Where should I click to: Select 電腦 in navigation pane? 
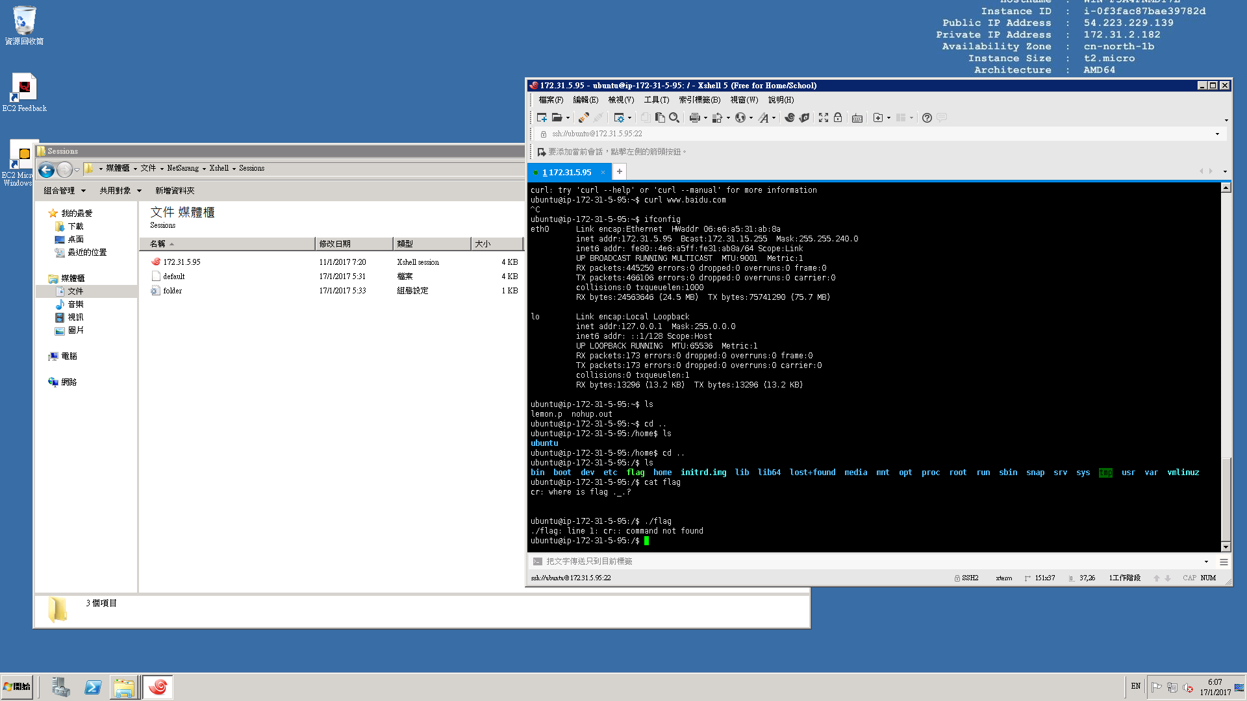click(69, 356)
